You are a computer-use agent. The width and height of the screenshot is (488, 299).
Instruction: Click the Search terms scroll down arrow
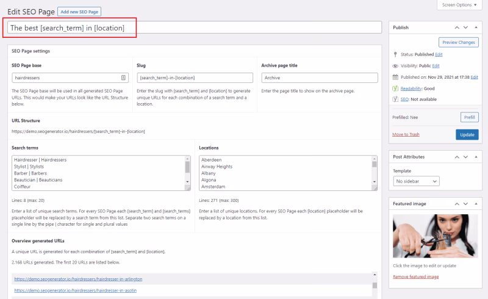tap(187, 182)
